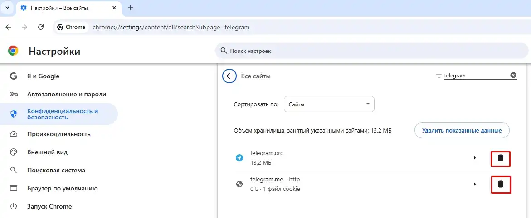531x218 pixels.
Task: Expand the telegram.org entry arrow
Action: 475,158
